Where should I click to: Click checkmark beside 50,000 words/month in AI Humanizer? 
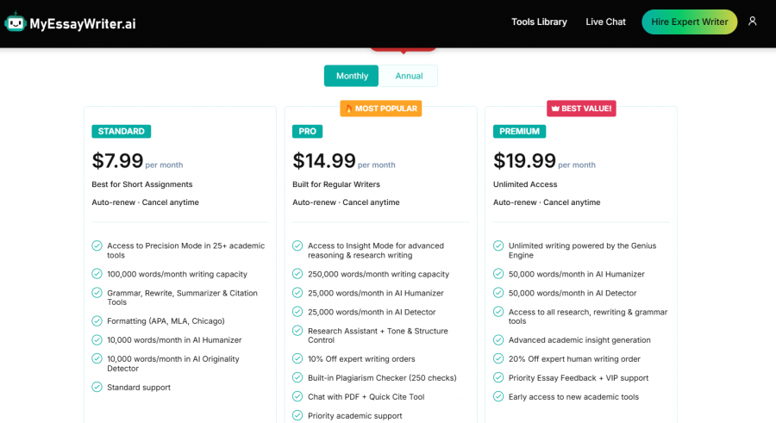tap(498, 274)
